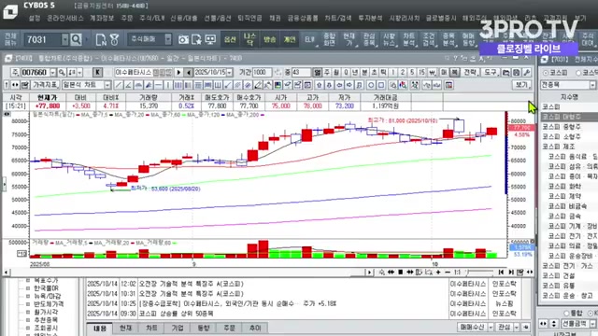Select the 코스피 radio button in the right panel
Screen dimensions: 598x336
(546, 73)
